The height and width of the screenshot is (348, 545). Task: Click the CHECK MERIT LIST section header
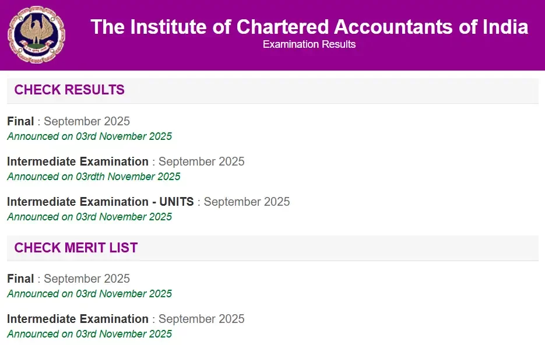76,248
